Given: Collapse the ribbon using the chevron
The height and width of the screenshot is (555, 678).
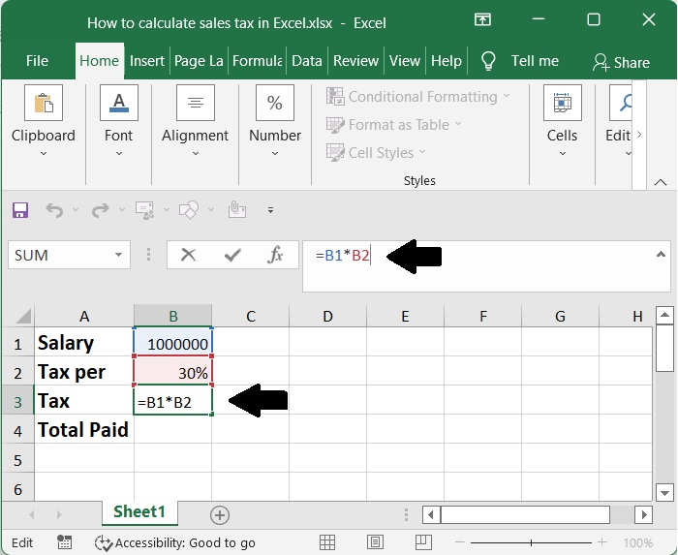Looking at the screenshot, I should pyautogui.click(x=659, y=181).
